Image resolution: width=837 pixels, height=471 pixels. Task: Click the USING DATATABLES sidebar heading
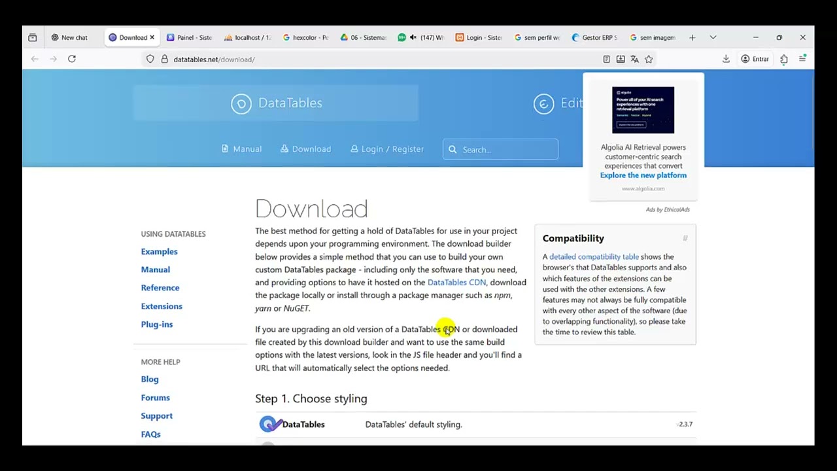(x=173, y=234)
